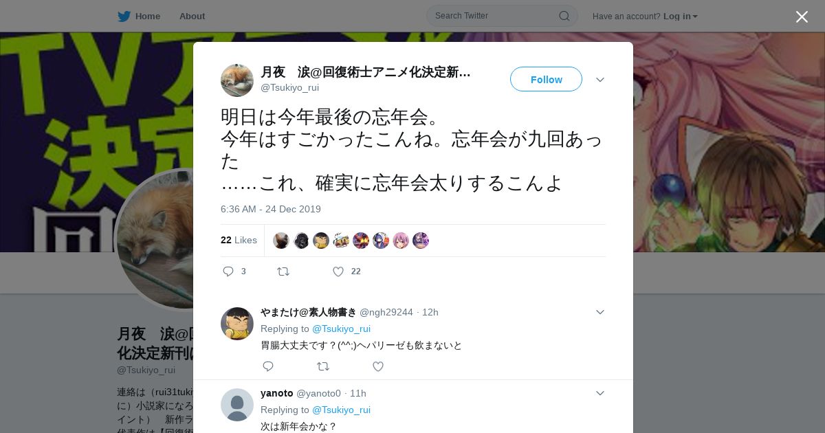Image resolution: width=825 pixels, height=433 pixels.
Task: Expand options chevron on ngh29244's reply
Action: (600, 312)
